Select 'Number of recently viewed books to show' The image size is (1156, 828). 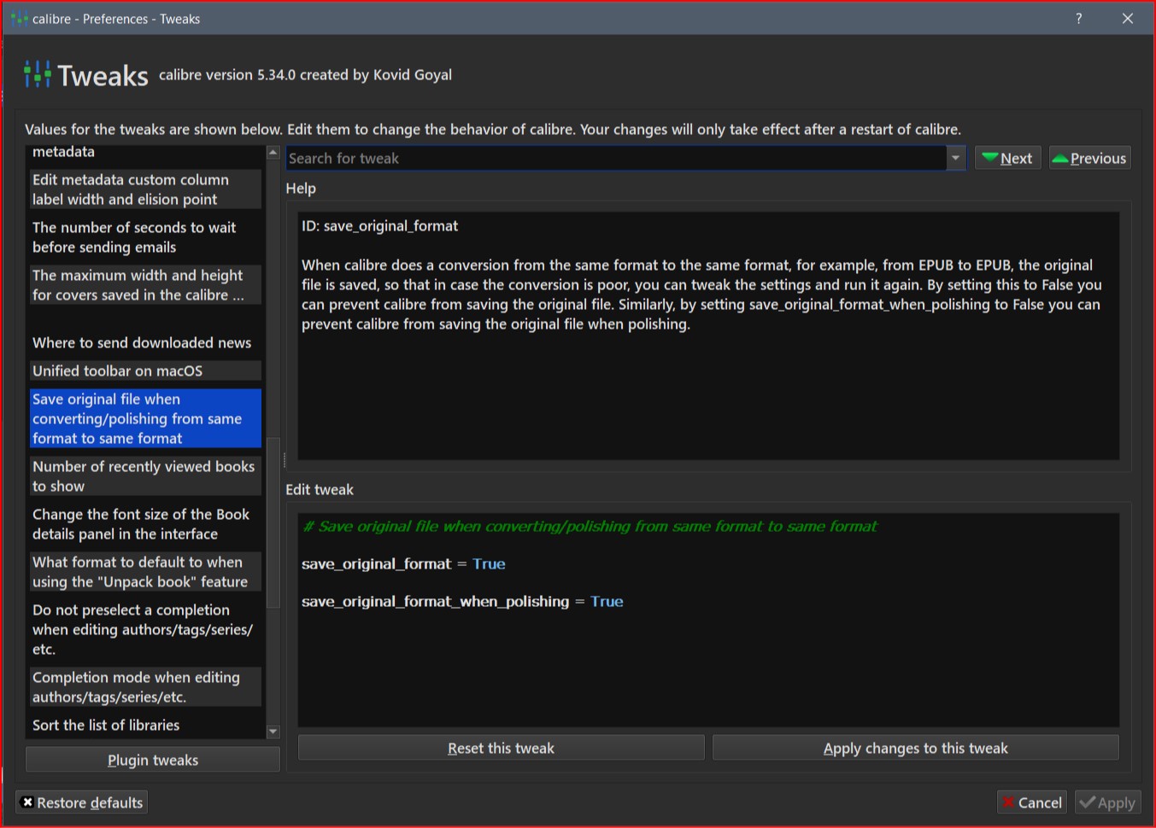point(144,476)
